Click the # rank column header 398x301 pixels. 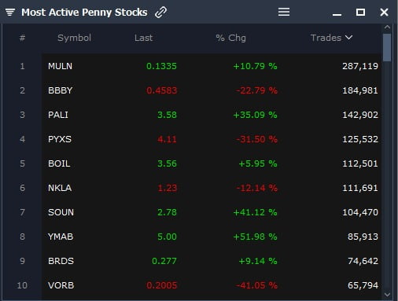point(22,38)
